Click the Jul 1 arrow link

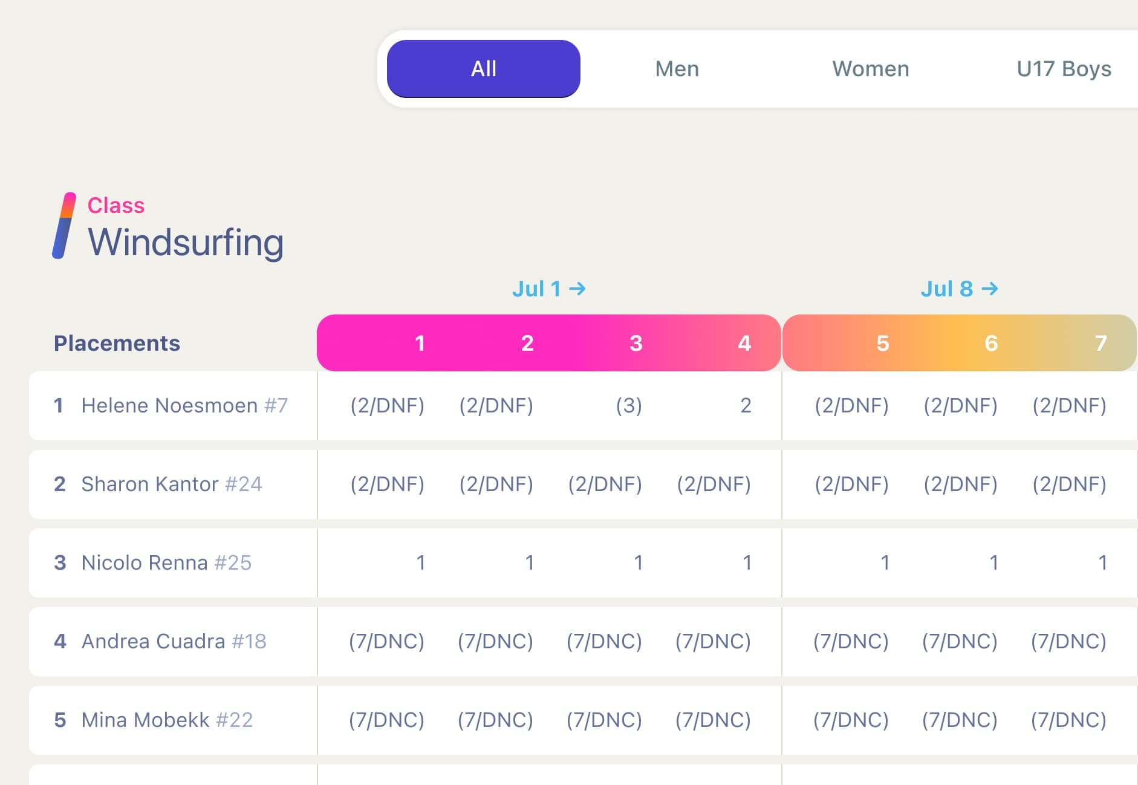548,289
